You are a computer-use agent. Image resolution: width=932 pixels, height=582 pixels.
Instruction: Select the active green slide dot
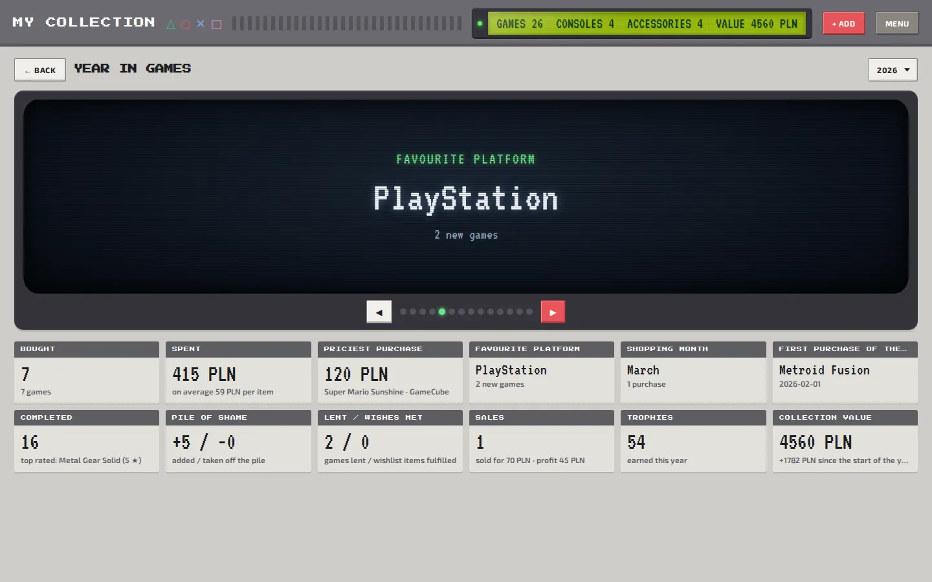point(442,312)
